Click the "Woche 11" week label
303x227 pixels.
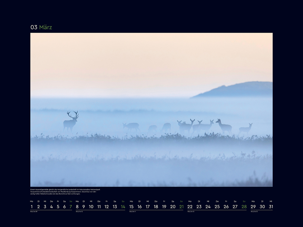click(133, 212)
